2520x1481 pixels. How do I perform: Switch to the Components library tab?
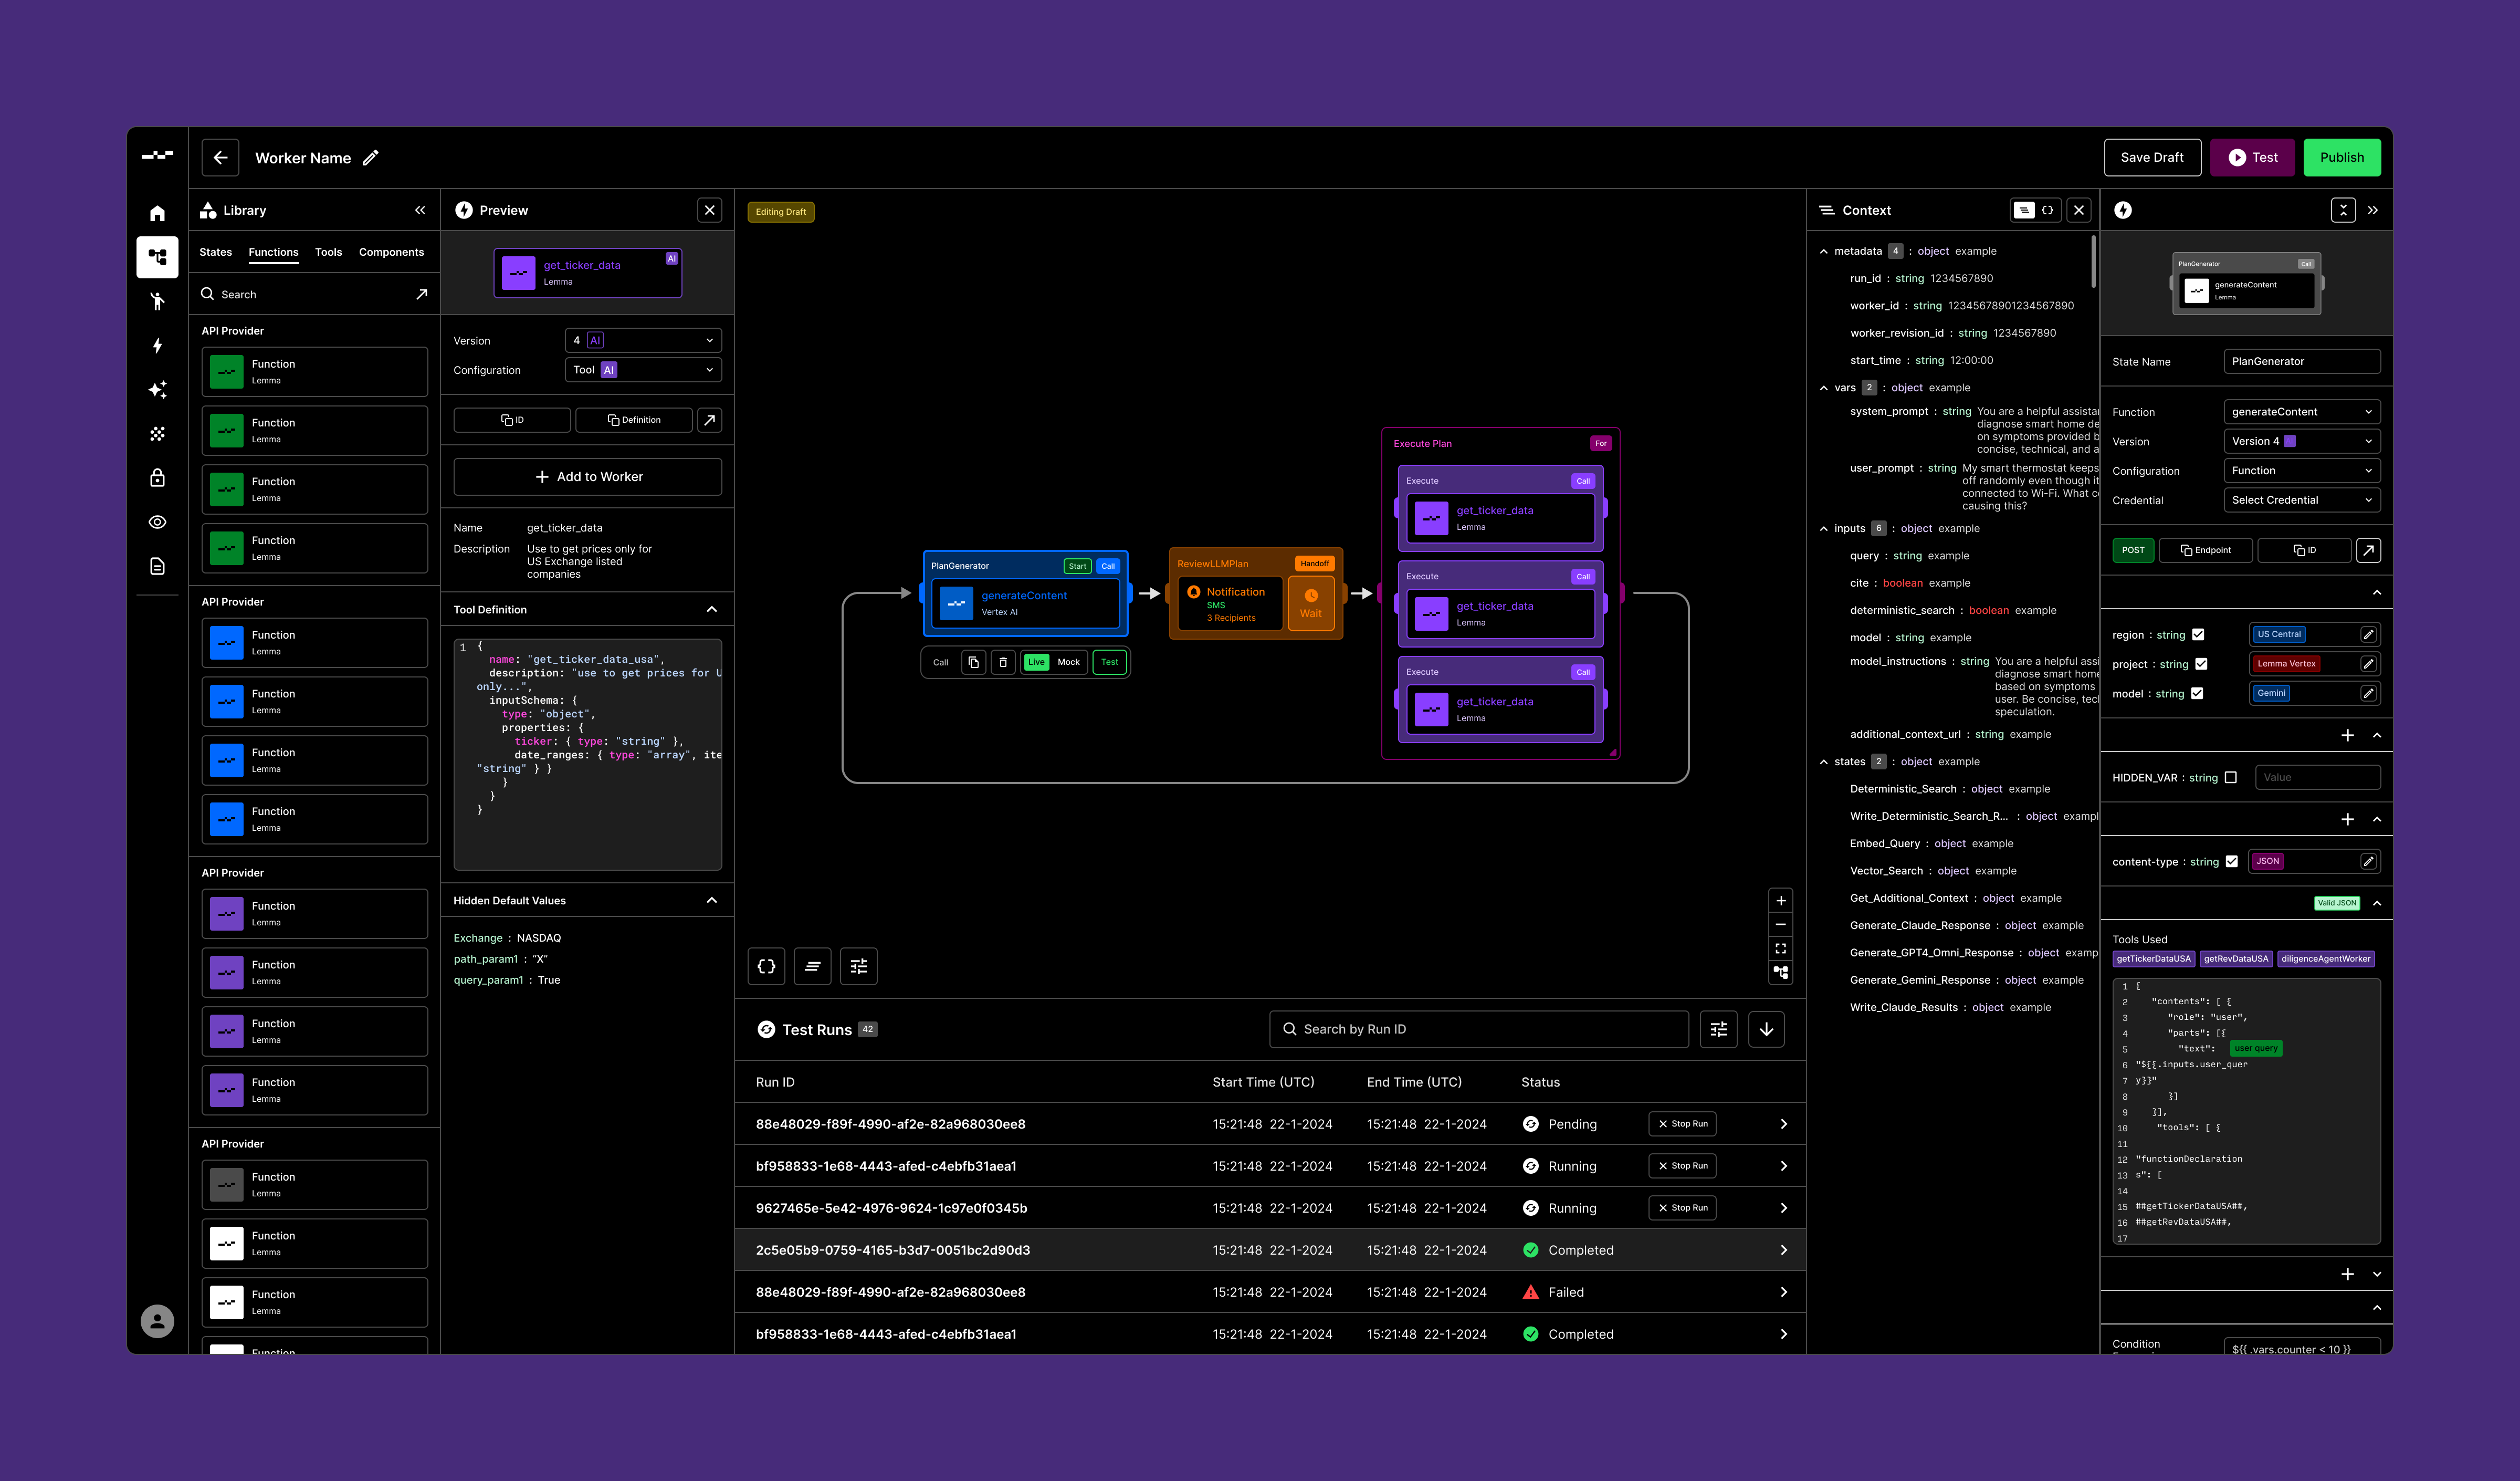391,252
